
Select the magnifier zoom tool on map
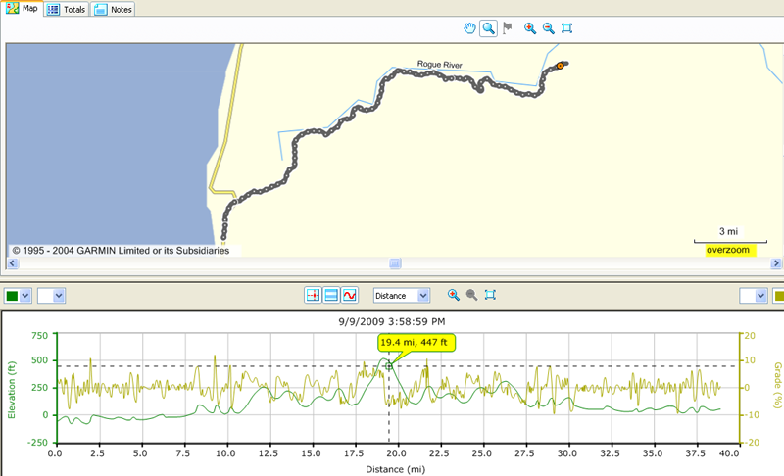pyautogui.click(x=488, y=28)
